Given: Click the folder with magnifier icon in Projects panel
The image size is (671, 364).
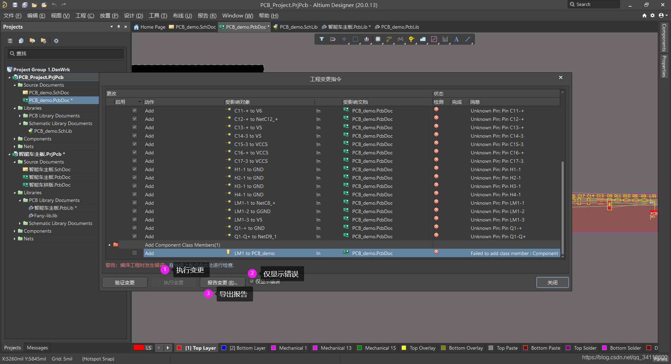Looking at the screenshot, I should click(x=32, y=41).
